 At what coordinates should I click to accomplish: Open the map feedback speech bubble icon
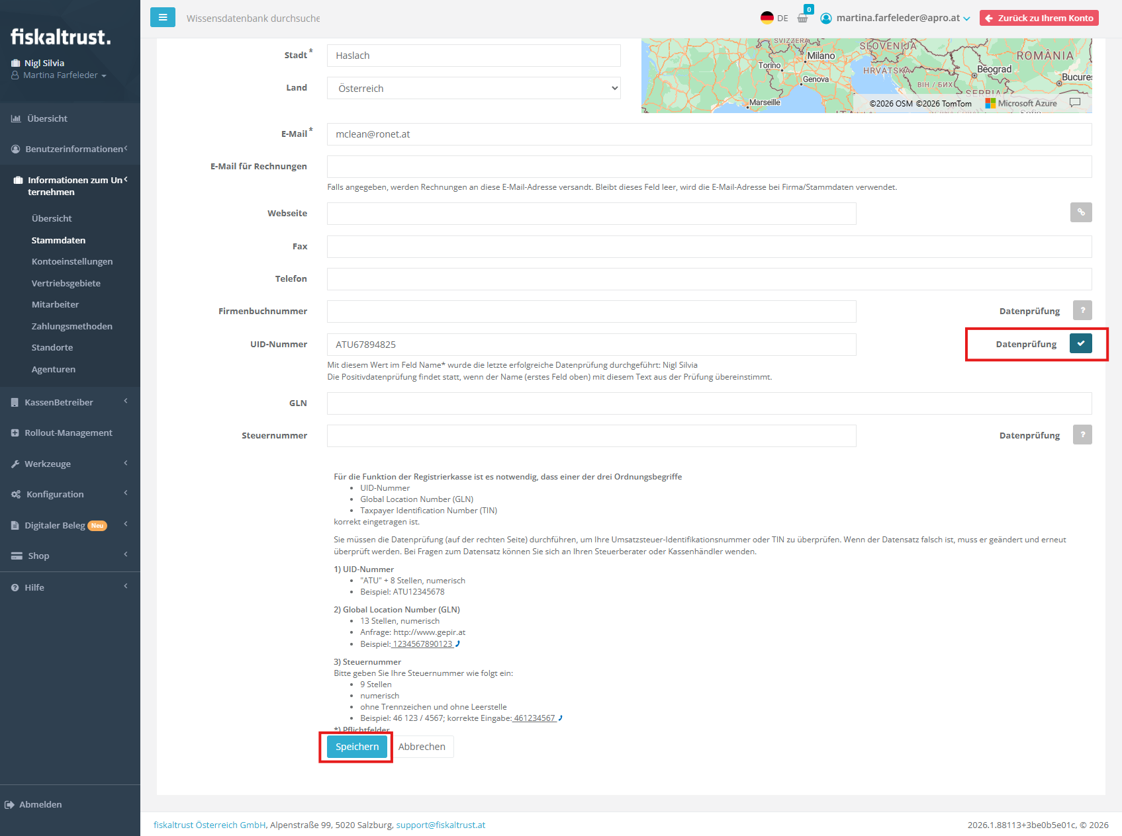coord(1075,103)
